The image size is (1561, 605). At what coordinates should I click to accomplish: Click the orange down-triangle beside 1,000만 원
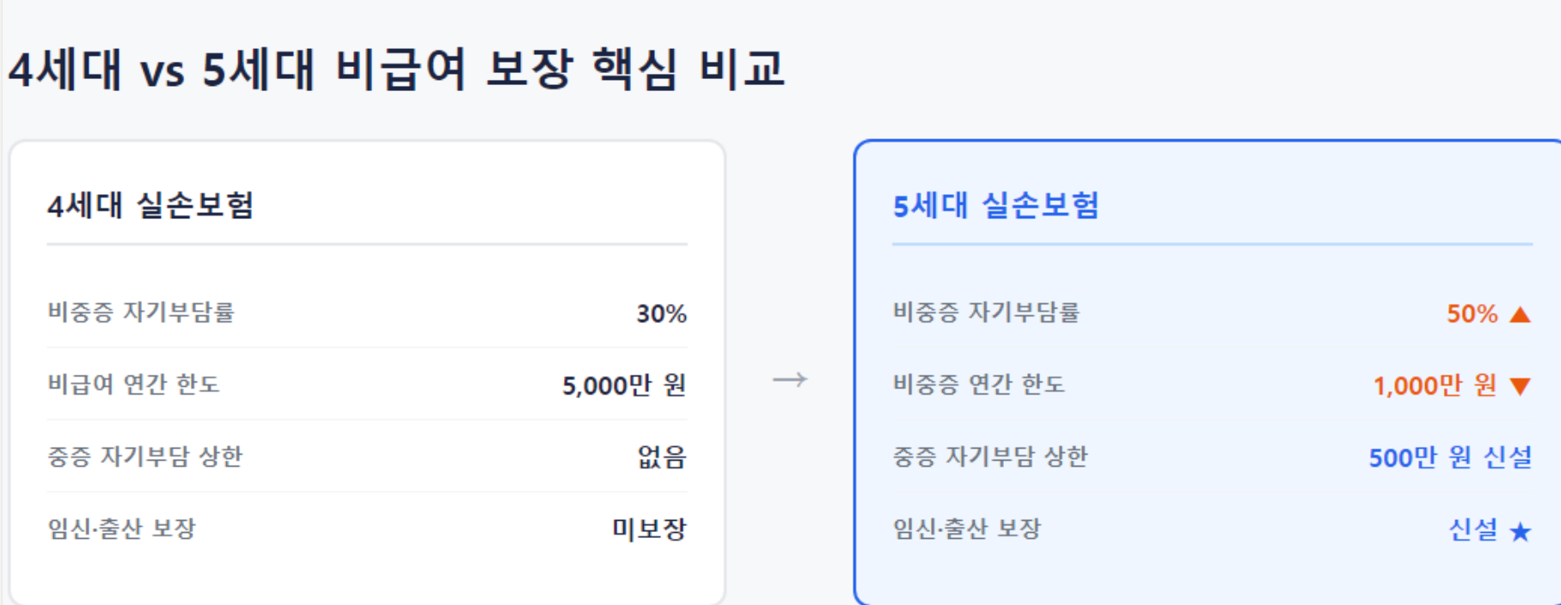tap(1520, 387)
